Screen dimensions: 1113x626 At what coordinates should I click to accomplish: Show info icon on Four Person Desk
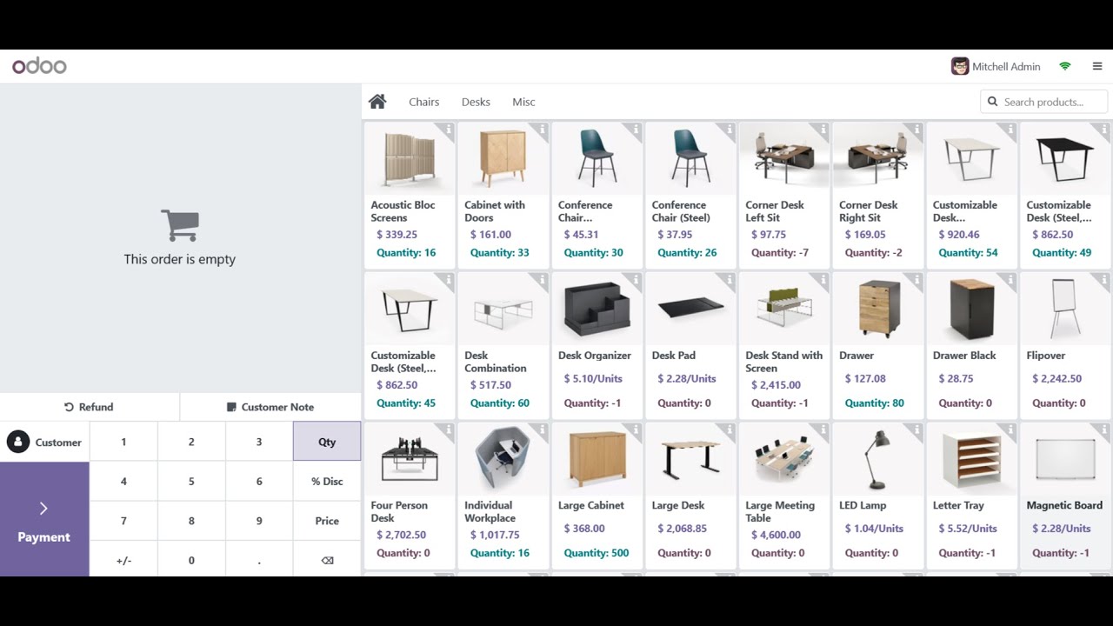449,430
